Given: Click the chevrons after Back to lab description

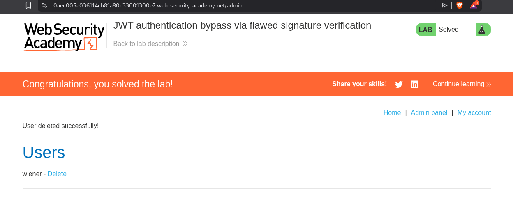Looking at the screenshot, I should pyautogui.click(x=185, y=44).
